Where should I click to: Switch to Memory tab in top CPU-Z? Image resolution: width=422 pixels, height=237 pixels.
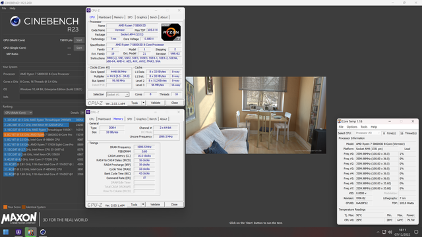point(119,17)
